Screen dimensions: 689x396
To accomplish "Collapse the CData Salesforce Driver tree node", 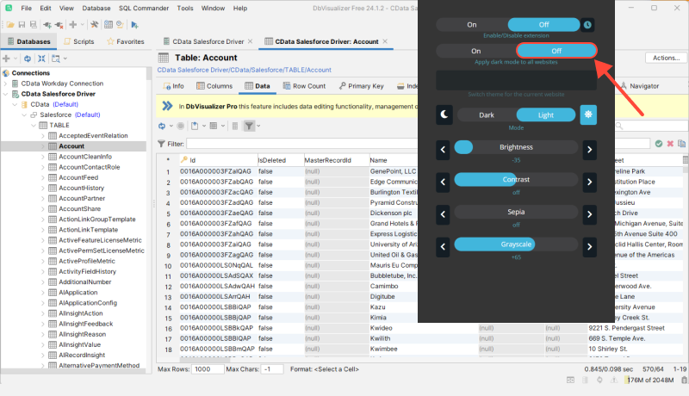I will click(6, 94).
